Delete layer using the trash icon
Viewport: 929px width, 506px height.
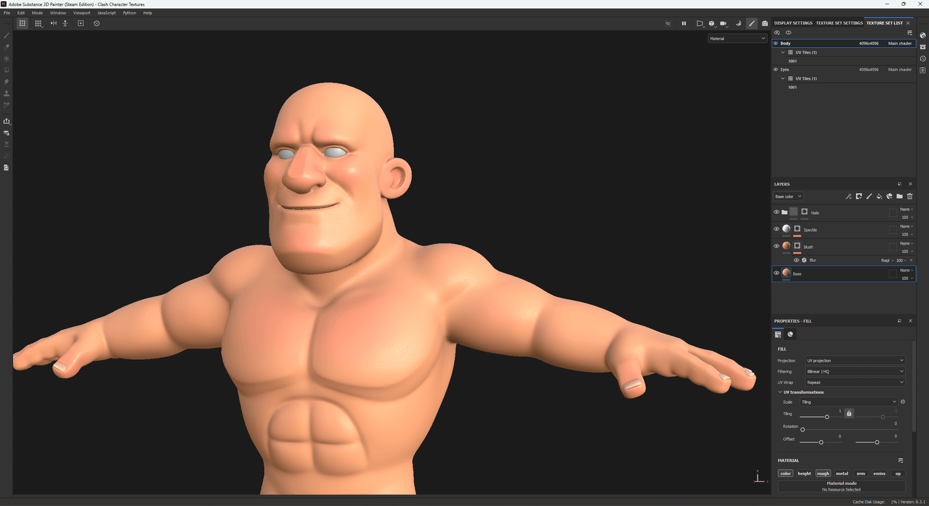point(910,196)
